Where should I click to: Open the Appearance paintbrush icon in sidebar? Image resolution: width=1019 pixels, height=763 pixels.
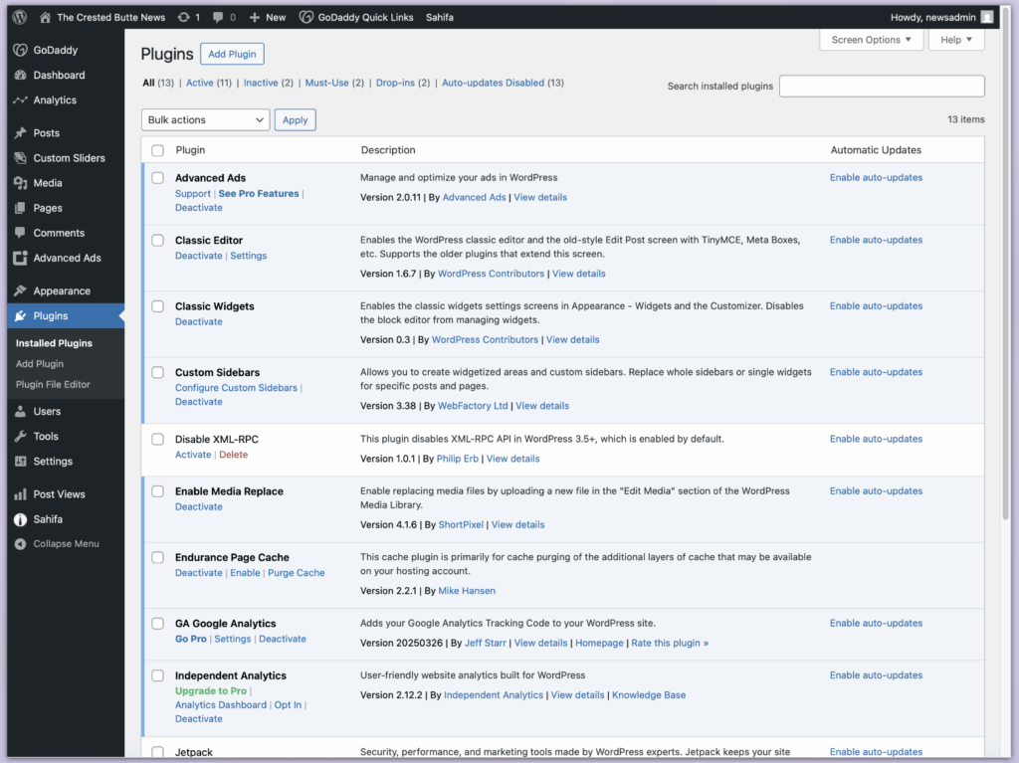[x=20, y=291]
